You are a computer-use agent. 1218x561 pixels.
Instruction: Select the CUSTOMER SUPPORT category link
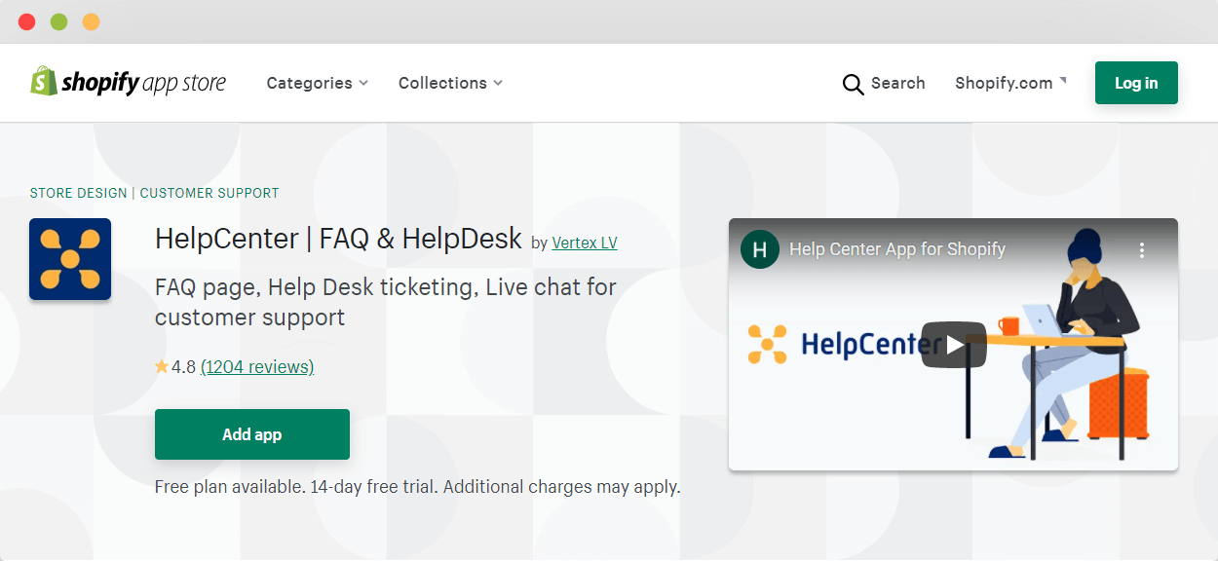209,193
